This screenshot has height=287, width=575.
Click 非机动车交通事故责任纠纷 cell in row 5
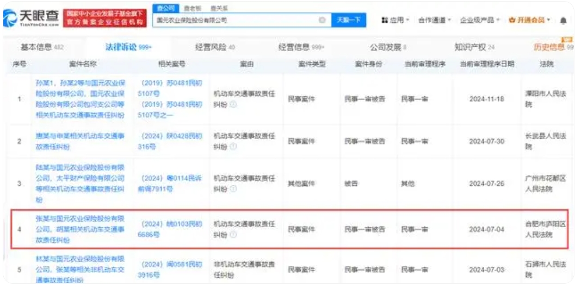(x=244, y=270)
